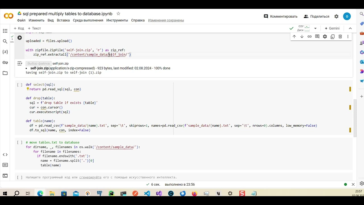364x205 pixels.
Task: Open the Files folder panel
Action: click(5, 73)
